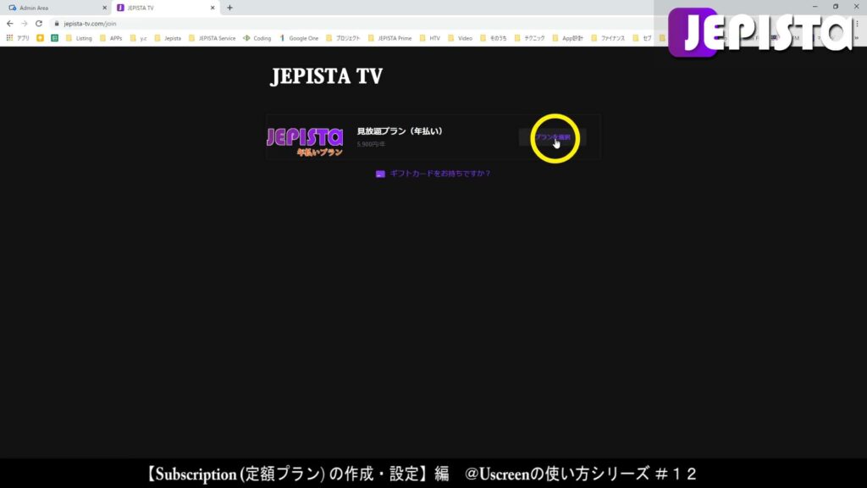The height and width of the screenshot is (488, 867).
Task: Close the Admin Area tab
Action: pos(104,8)
